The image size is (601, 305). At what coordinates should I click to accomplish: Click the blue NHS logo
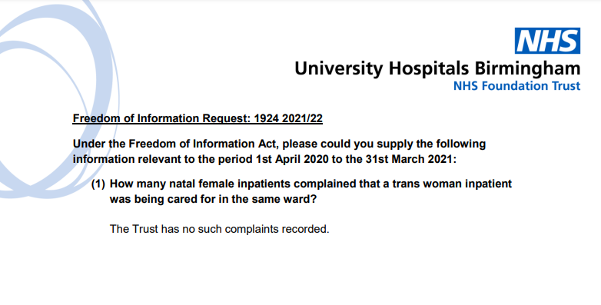547,41
